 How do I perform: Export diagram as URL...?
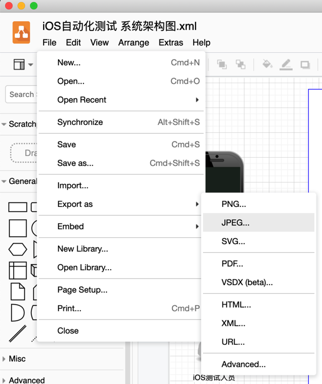[x=258, y=342]
